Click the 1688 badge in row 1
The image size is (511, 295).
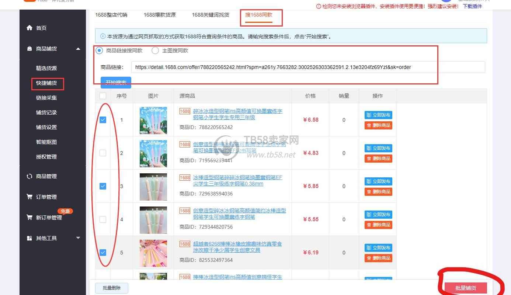point(185,111)
